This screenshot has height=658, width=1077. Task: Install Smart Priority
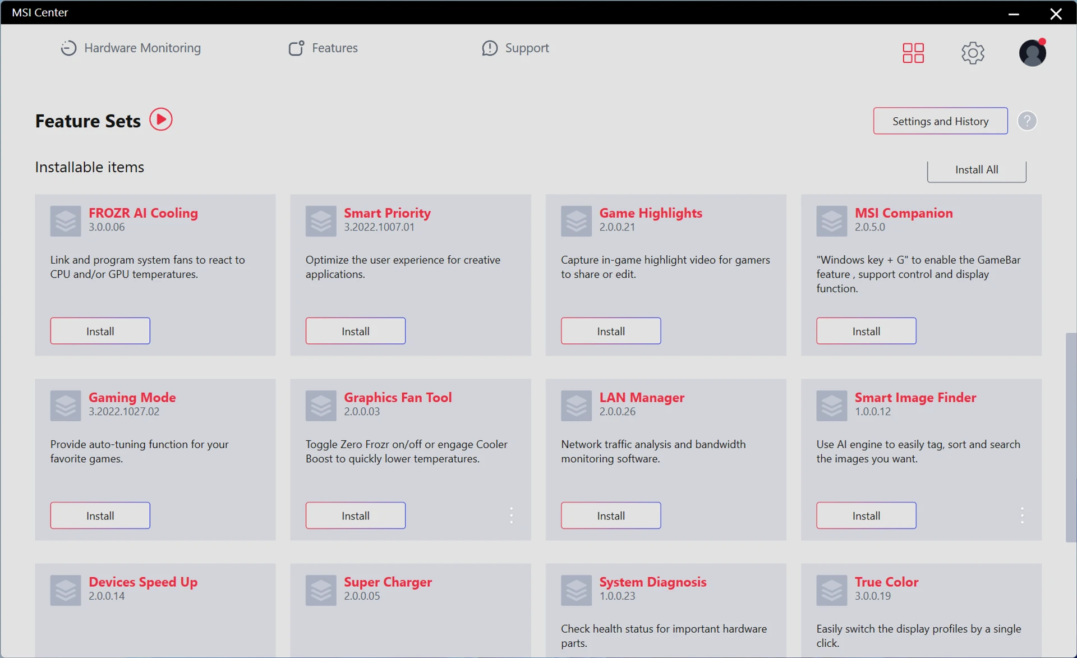point(356,331)
